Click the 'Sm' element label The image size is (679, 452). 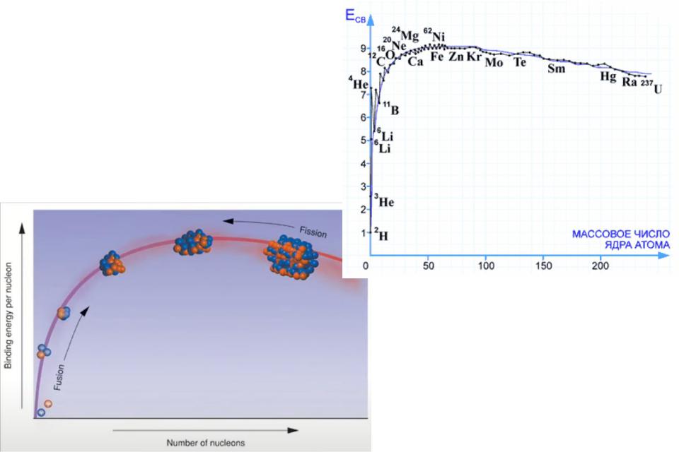pyautogui.click(x=557, y=69)
